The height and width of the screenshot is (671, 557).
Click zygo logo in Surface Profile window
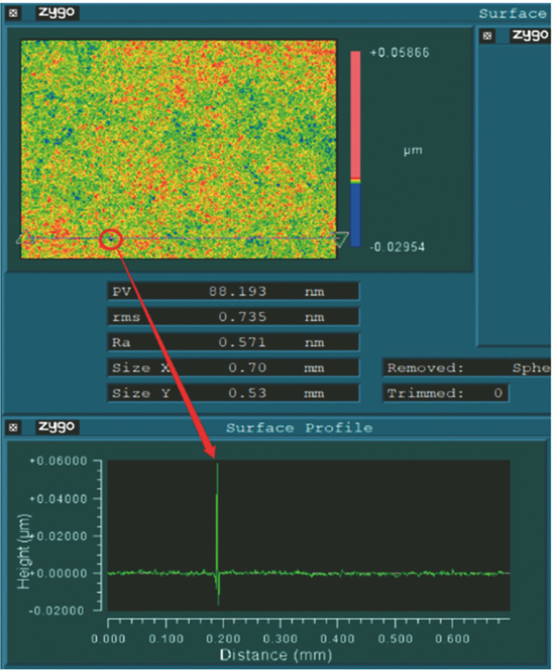(x=57, y=427)
